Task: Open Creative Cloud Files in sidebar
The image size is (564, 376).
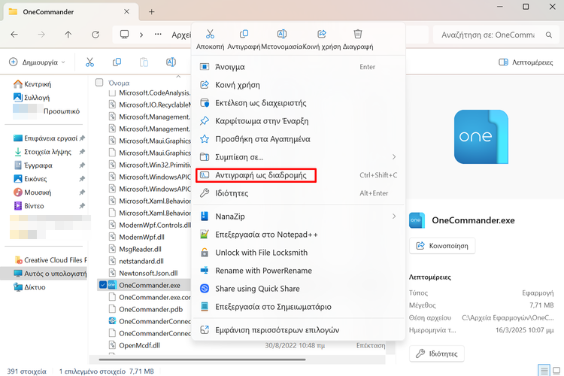Action: click(x=50, y=260)
